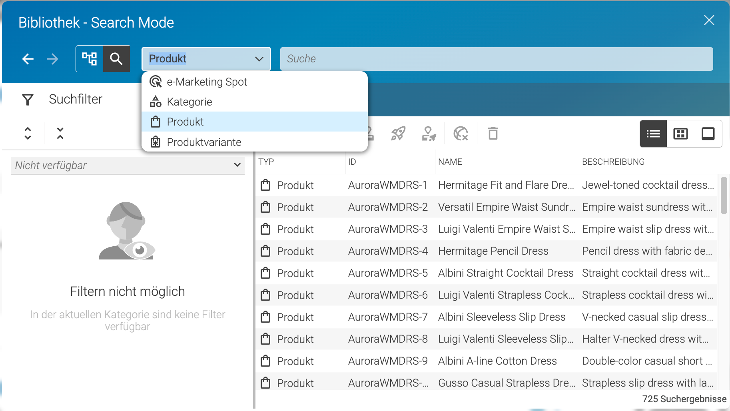Sort by TYP column header
This screenshot has width=730, height=411.
point(266,162)
